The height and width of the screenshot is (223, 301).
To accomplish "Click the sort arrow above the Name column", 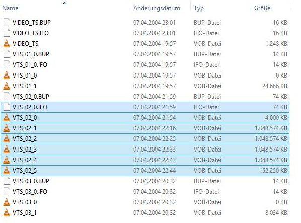I will [64, 3].
